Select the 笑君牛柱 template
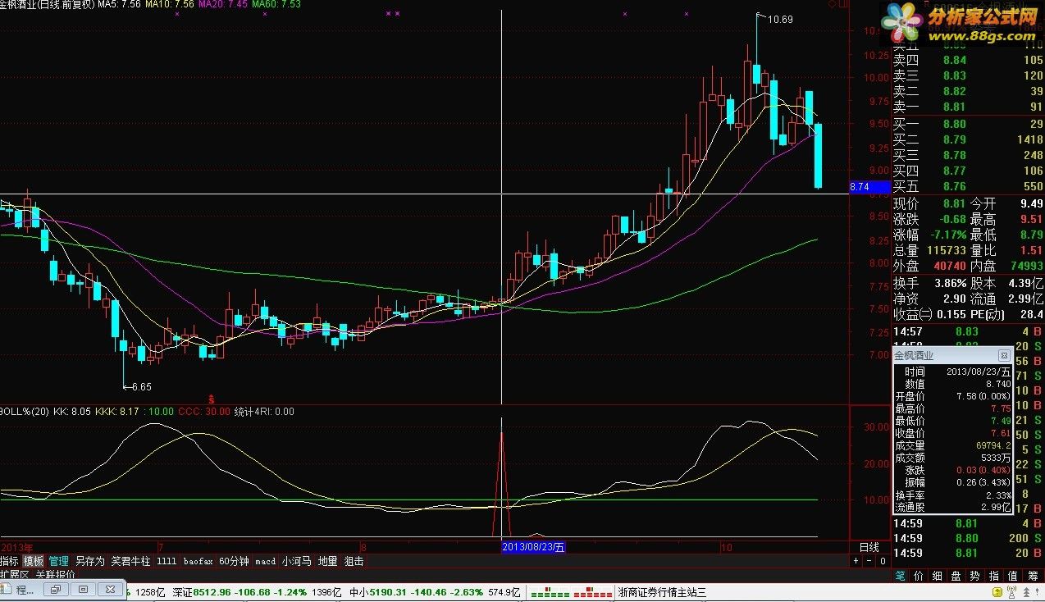 [131, 561]
